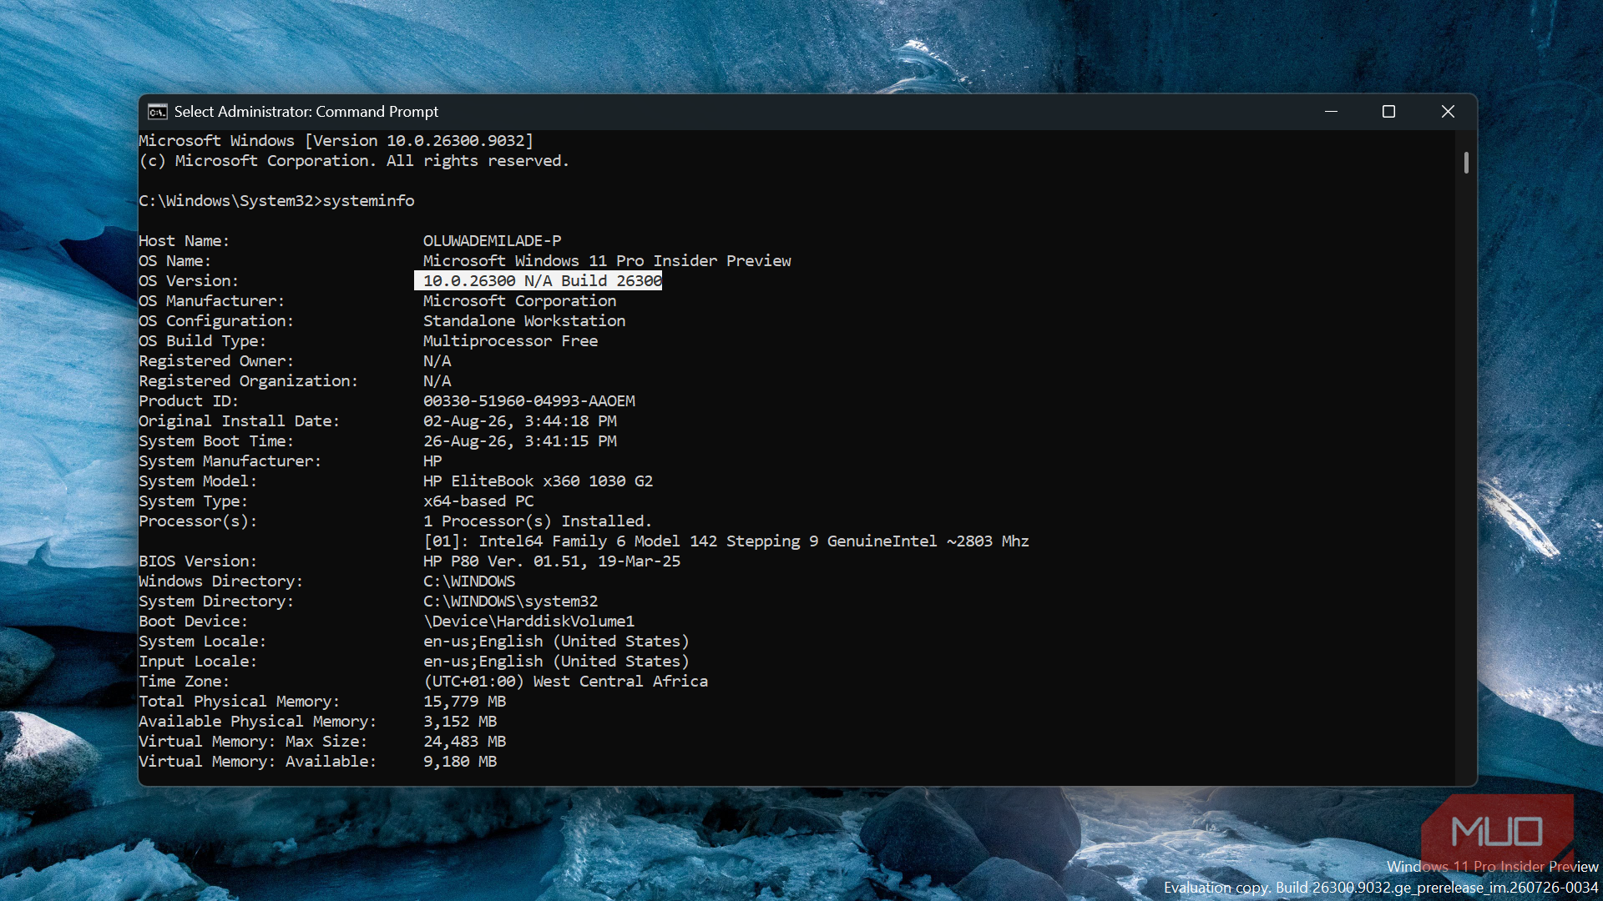Click the 'Product ID:' label

point(189,401)
